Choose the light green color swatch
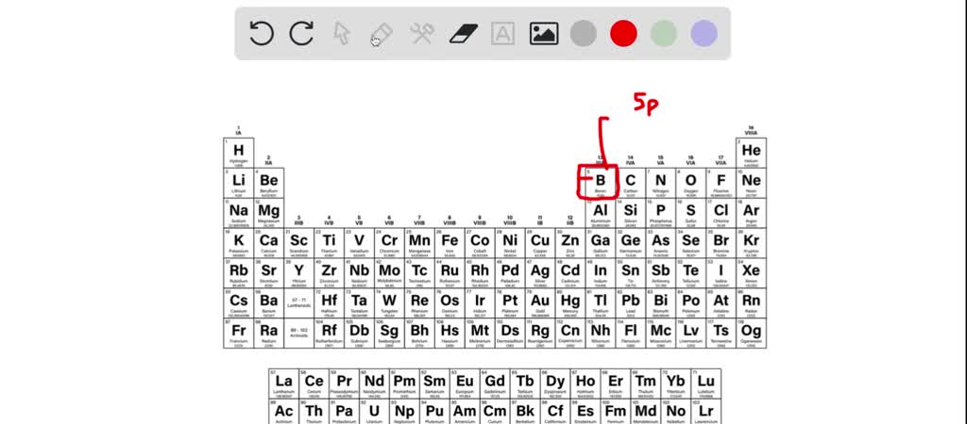This screenshot has width=967, height=424. (x=664, y=34)
